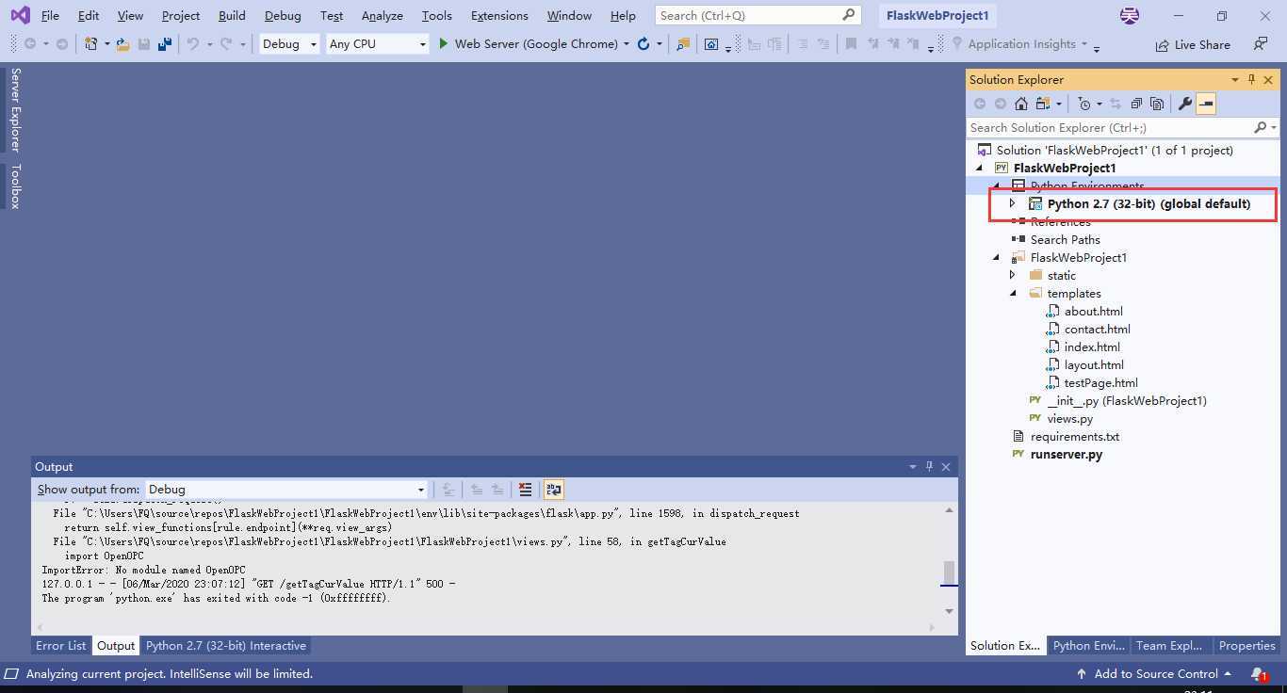
Task: Click the green Start debugging arrow
Action: (443, 44)
